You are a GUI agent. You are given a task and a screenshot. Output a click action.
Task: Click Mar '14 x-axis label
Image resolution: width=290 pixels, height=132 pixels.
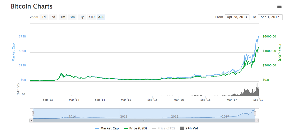pos(74,100)
